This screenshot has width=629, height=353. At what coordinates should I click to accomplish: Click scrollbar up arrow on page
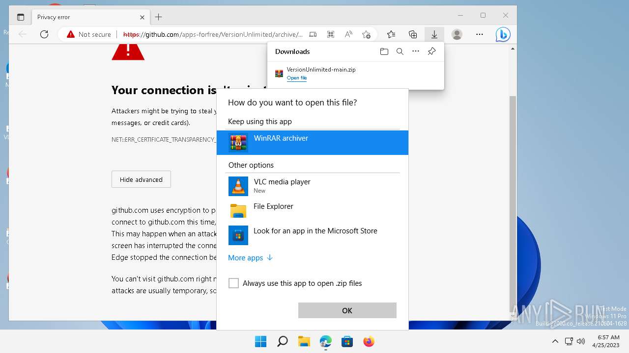[x=513, y=49]
